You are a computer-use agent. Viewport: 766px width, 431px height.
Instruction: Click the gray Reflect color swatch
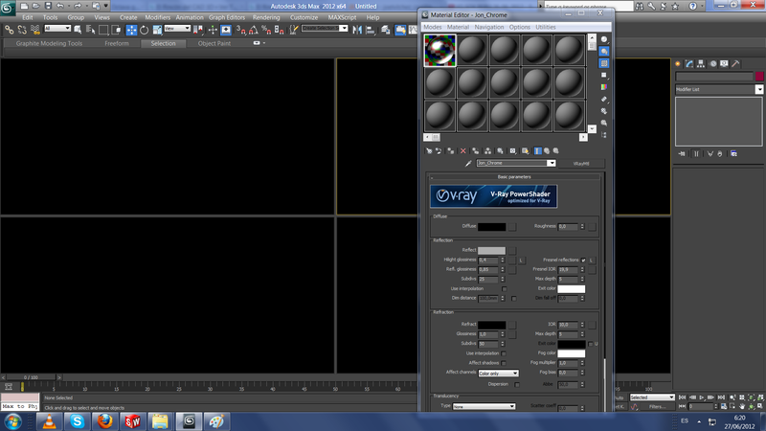click(x=491, y=251)
